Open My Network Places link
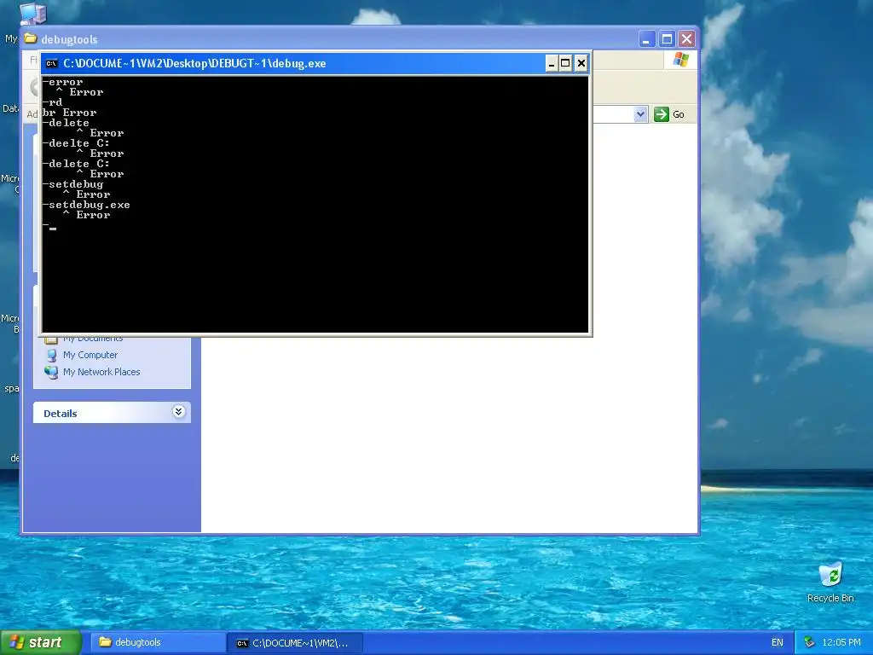The height and width of the screenshot is (655, 873). coord(101,372)
